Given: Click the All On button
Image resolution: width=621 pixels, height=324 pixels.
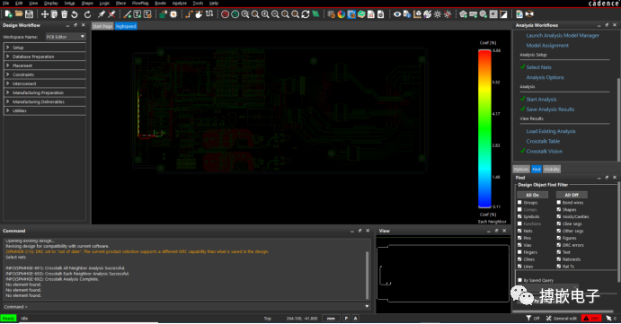Looking at the screenshot, I should [532, 195].
